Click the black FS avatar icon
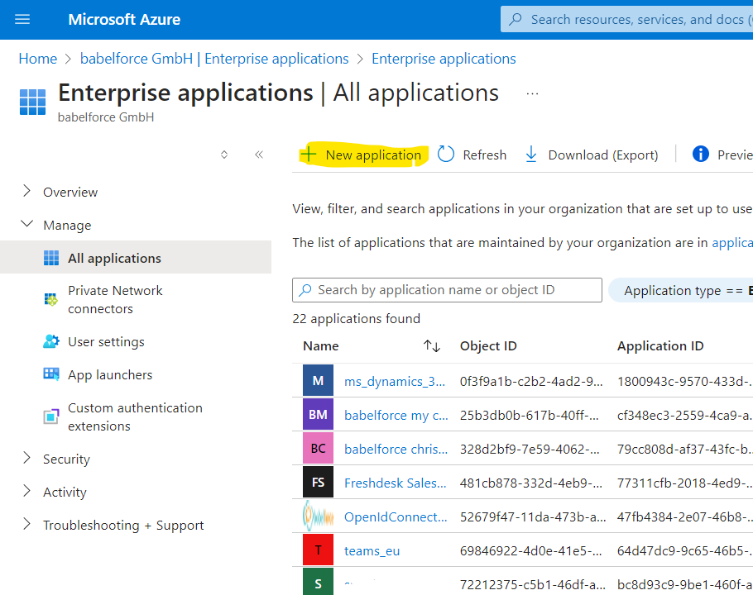 [318, 483]
